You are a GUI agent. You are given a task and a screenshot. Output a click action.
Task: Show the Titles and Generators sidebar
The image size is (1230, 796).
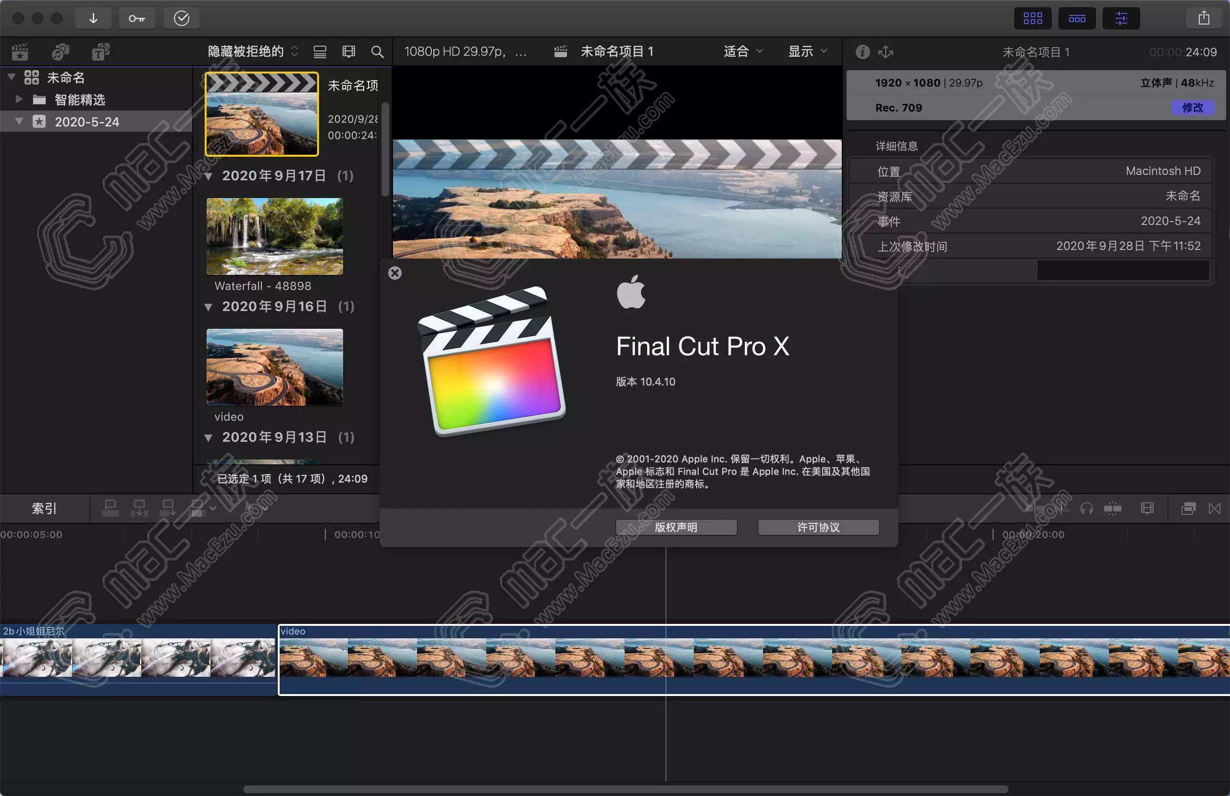pyautogui.click(x=101, y=52)
